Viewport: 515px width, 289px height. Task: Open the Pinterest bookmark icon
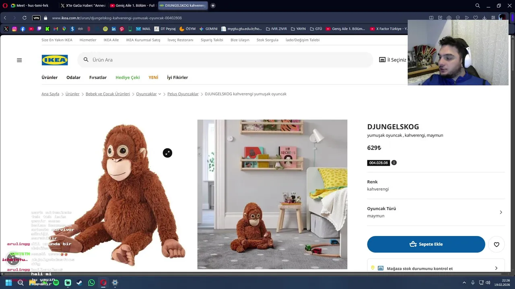click(122, 29)
